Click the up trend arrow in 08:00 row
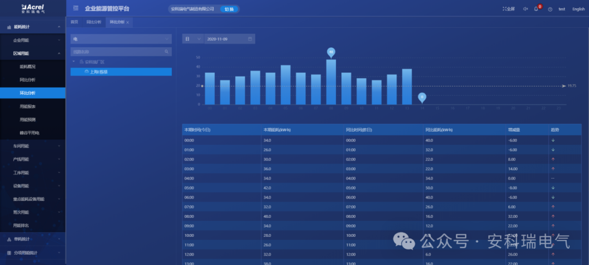The image size is (589, 265). coord(552,216)
